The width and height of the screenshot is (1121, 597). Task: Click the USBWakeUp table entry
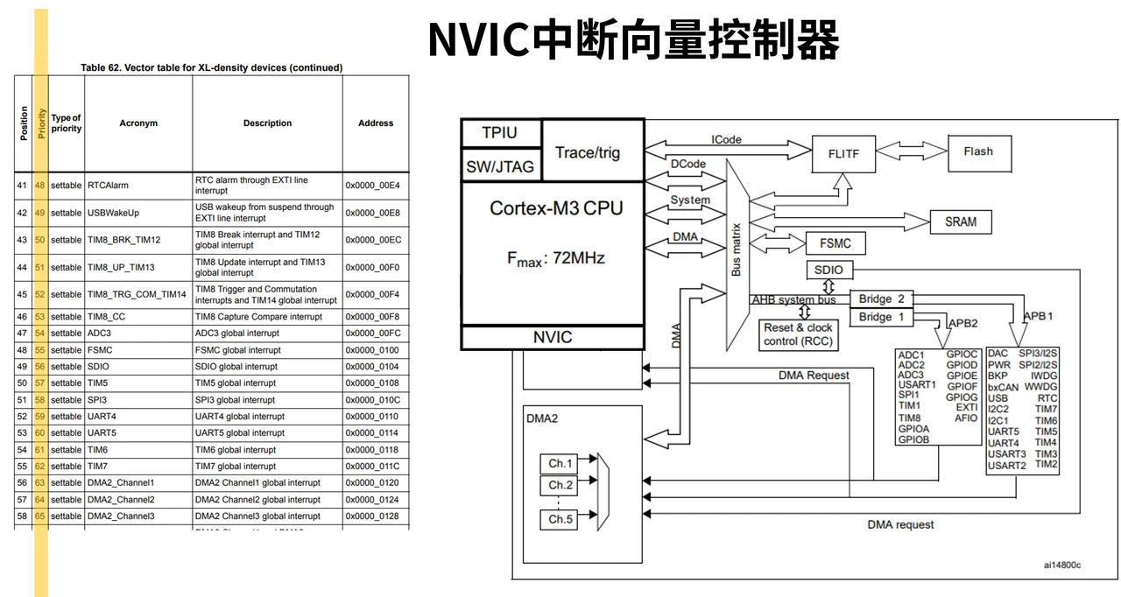tap(113, 213)
